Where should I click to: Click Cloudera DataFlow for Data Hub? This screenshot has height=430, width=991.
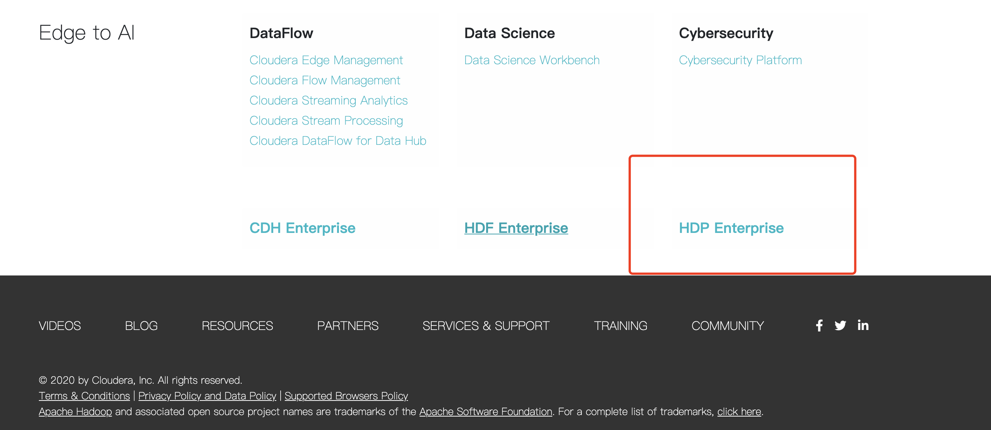click(x=337, y=141)
